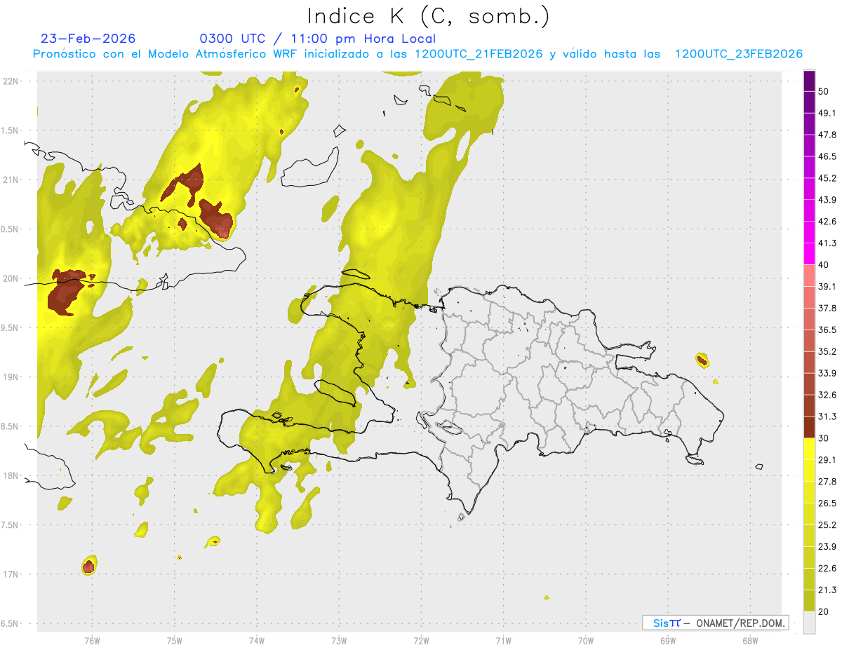The height and width of the screenshot is (650, 842).
Task: Click the title 'Indice K (C, somb.)'
Action: coord(428,17)
